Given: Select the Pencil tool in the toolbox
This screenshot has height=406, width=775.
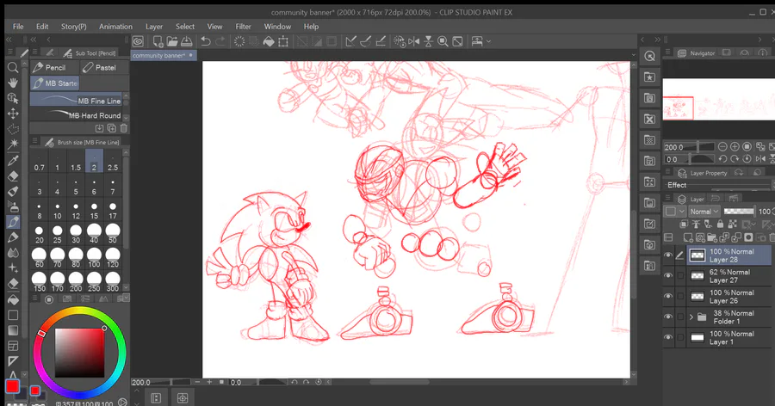Looking at the screenshot, I should pyautogui.click(x=13, y=222).
